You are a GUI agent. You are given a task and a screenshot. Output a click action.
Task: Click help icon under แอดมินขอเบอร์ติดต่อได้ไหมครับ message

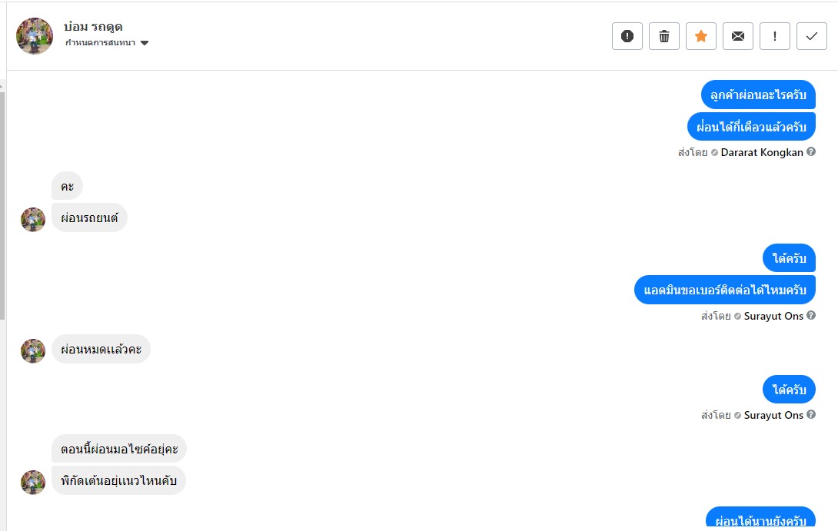(x=811, y=316)
